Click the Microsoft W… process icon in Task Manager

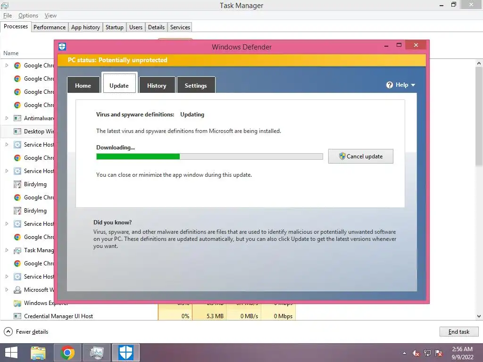coord(17,290)
